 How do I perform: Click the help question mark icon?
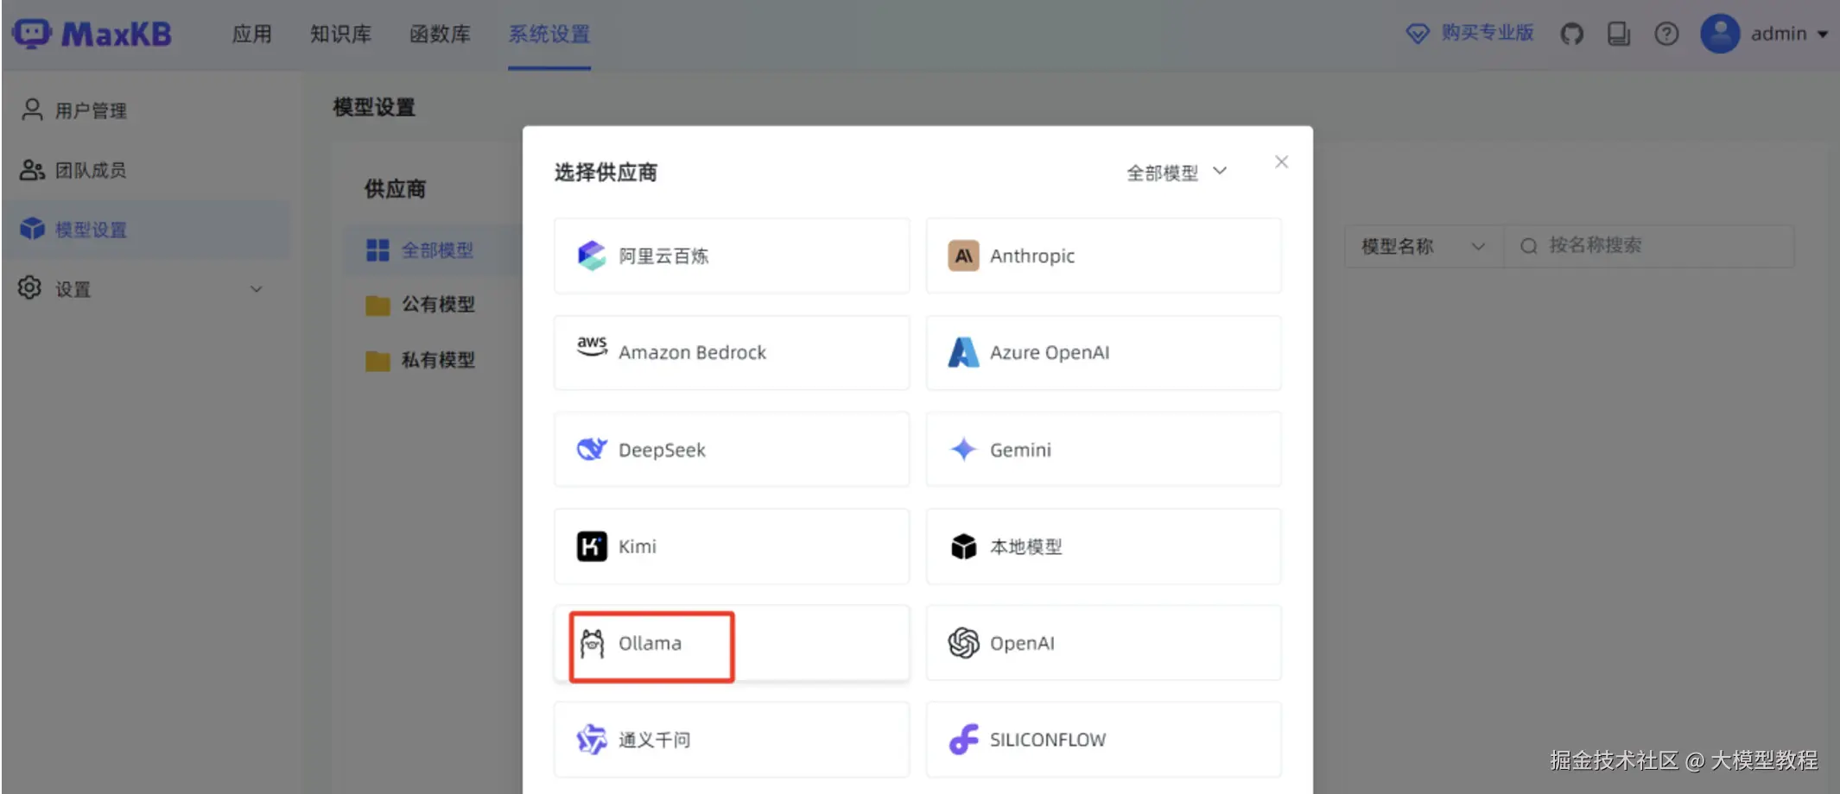(x=1666, y=34)
